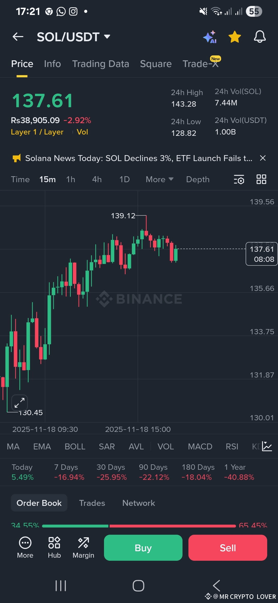Screen dimensions: 278x603
Task: Expand the More intervals dropdown
Action: pos(160,179)
